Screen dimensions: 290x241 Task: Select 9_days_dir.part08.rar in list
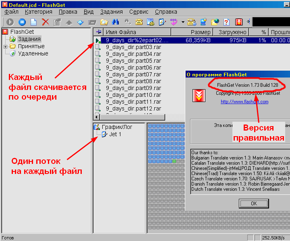[133, 81]
